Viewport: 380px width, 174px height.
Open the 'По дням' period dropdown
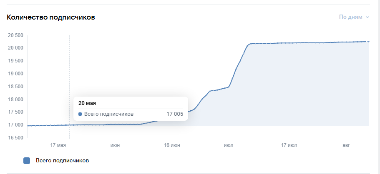[x=354, y=17]
